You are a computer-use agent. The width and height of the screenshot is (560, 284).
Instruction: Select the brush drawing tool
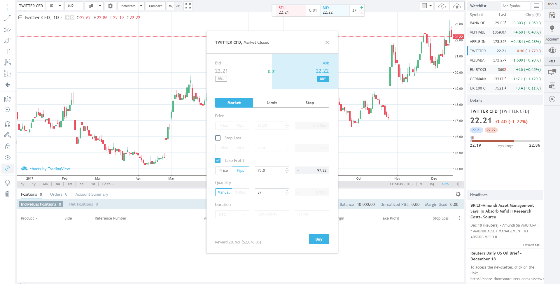click(8, 40)
